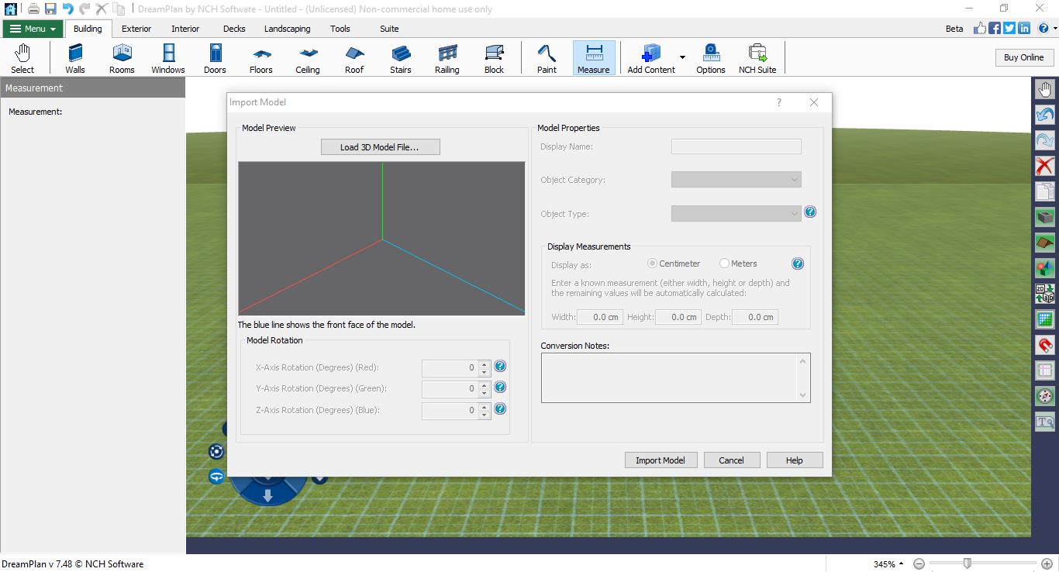Pick the Block tool

click(494, 59)
